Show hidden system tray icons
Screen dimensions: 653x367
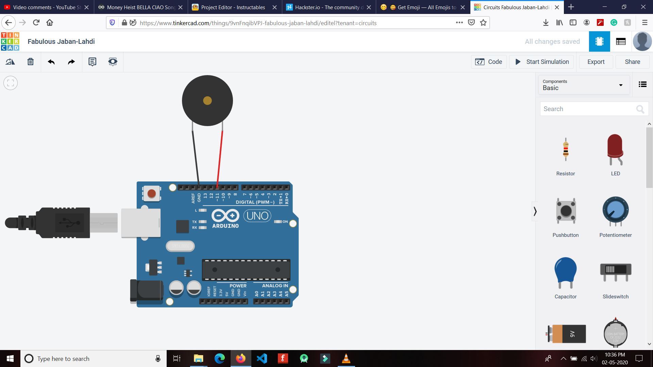click(x=563, y=359)
